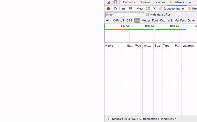Click the 500 ms timeline marker

(x=125, y=26)
